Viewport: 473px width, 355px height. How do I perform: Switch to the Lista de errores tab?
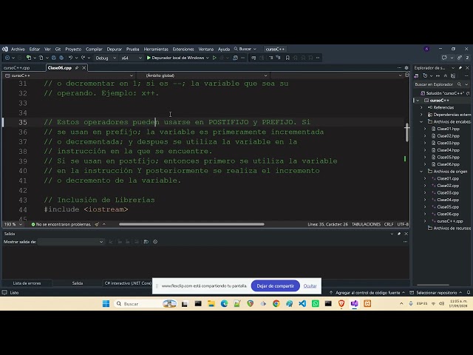point(27,283)
